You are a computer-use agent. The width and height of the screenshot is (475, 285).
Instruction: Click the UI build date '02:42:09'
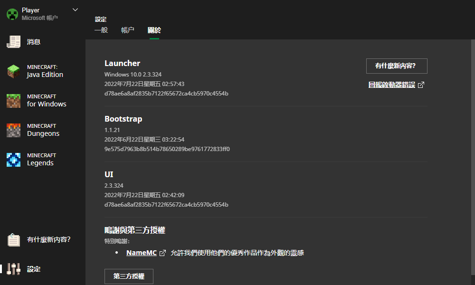(x=144, y=195)
